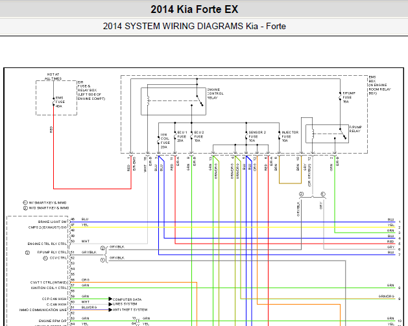Click the GRN/ORG label at right edge
408x326 pixels.
click(x=387, y=296)
